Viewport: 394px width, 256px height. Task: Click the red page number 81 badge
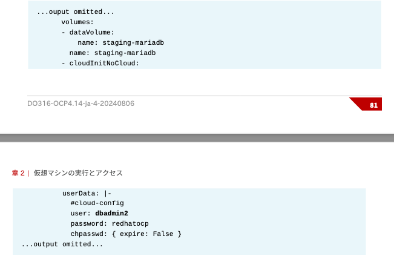(373, 105)
